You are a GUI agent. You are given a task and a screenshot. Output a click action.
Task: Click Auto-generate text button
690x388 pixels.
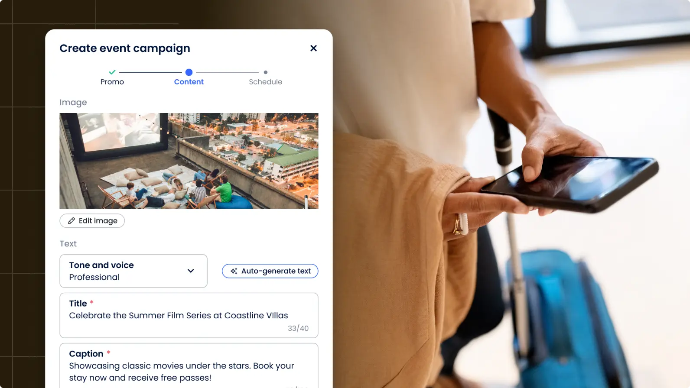(x=270, y=271)
